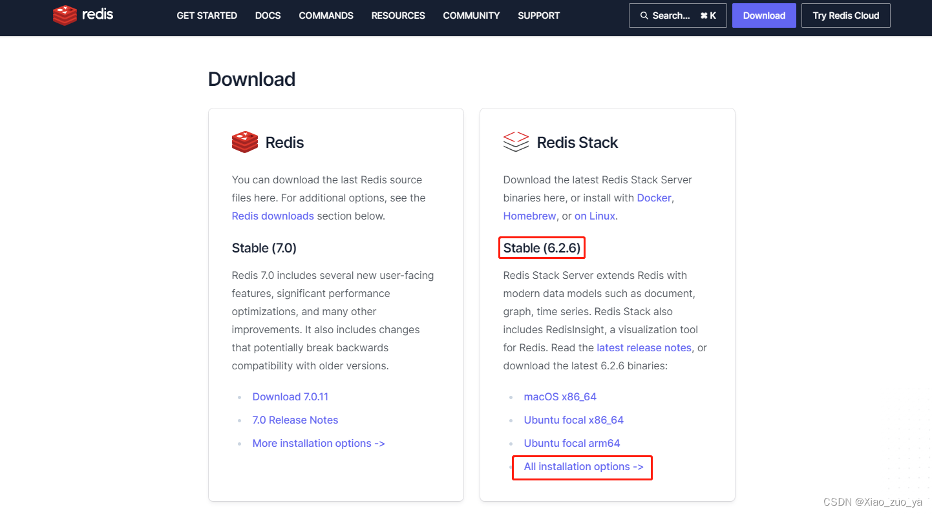The width and height of the screenshot is (932, 514).
Task: Follow the Redis downloads link
Action: tap(273, 216)
